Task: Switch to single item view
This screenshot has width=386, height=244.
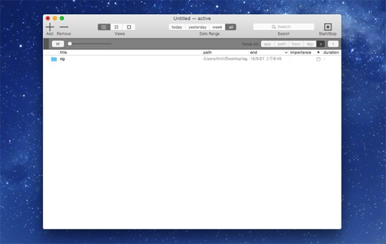Action: [x=129, y=27]
